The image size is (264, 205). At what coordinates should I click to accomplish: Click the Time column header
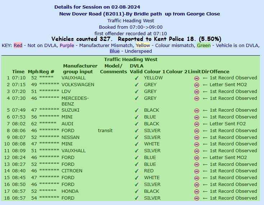coord(18,72)
